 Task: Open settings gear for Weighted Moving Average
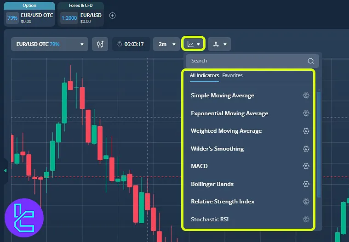pyautogui.click(x=306, y=131)
